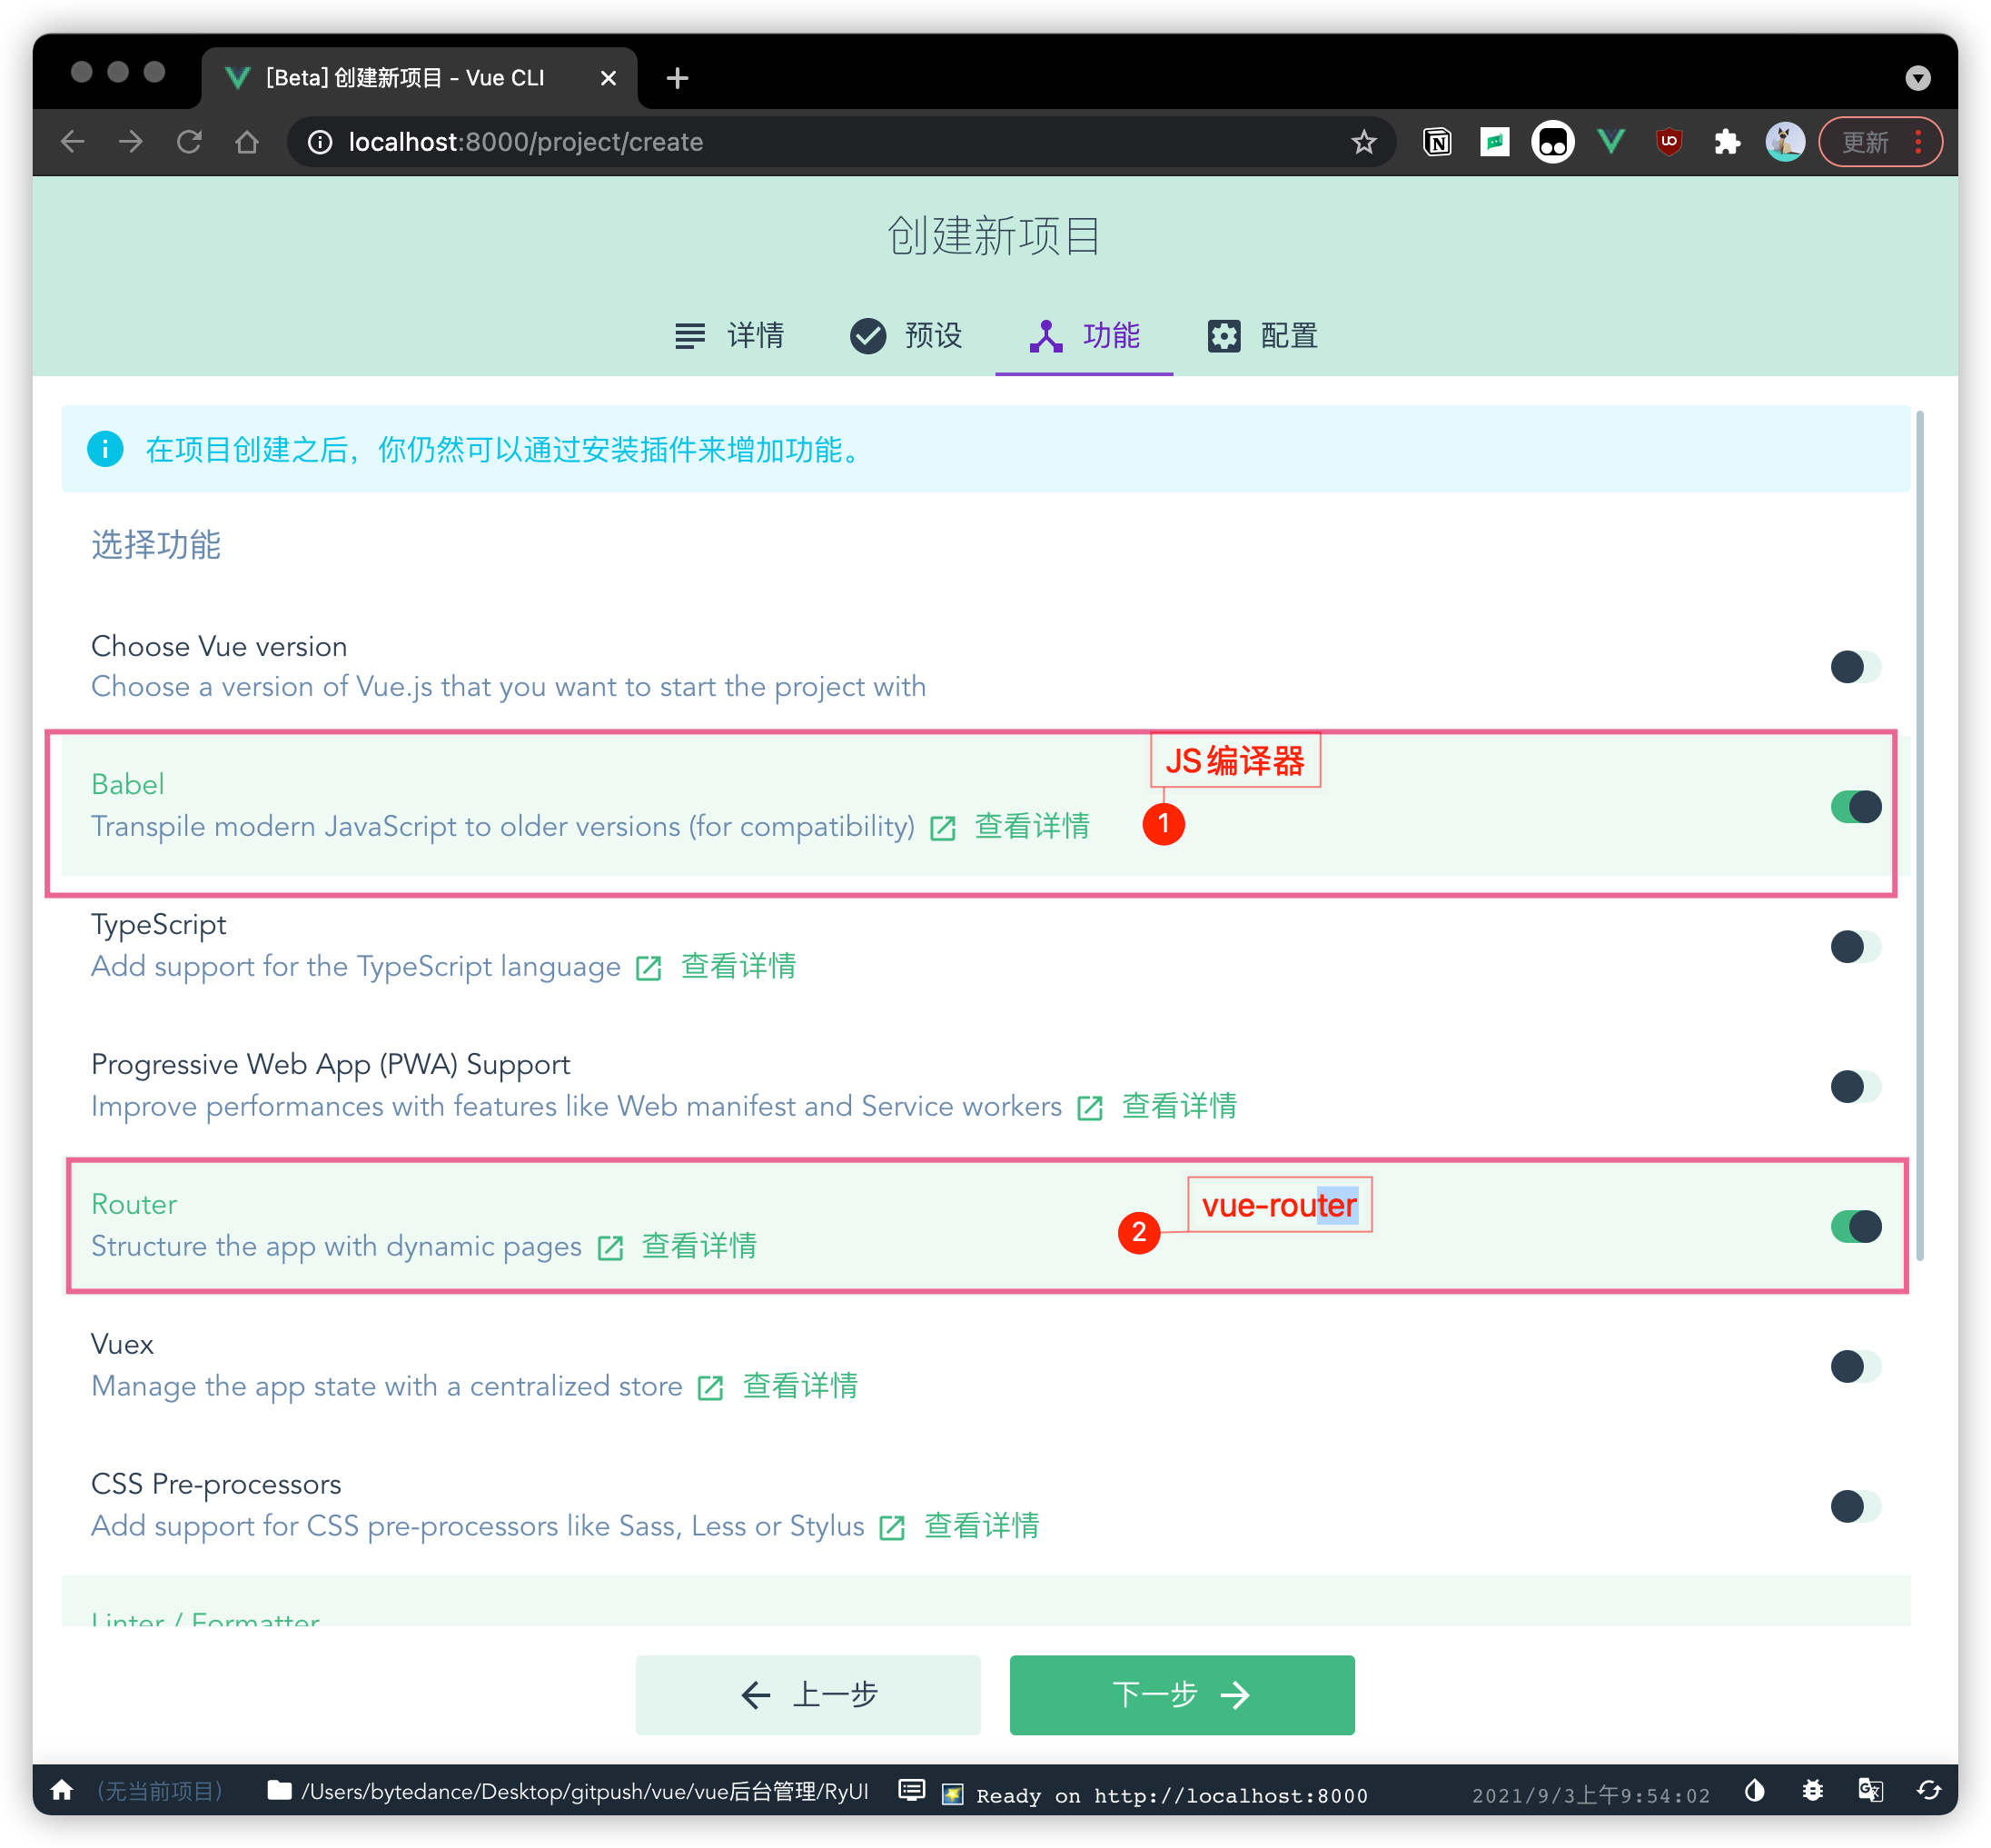Close the Vue CLI browser tab
Screen dimensions: 1991x1848
tap(608, 78)
